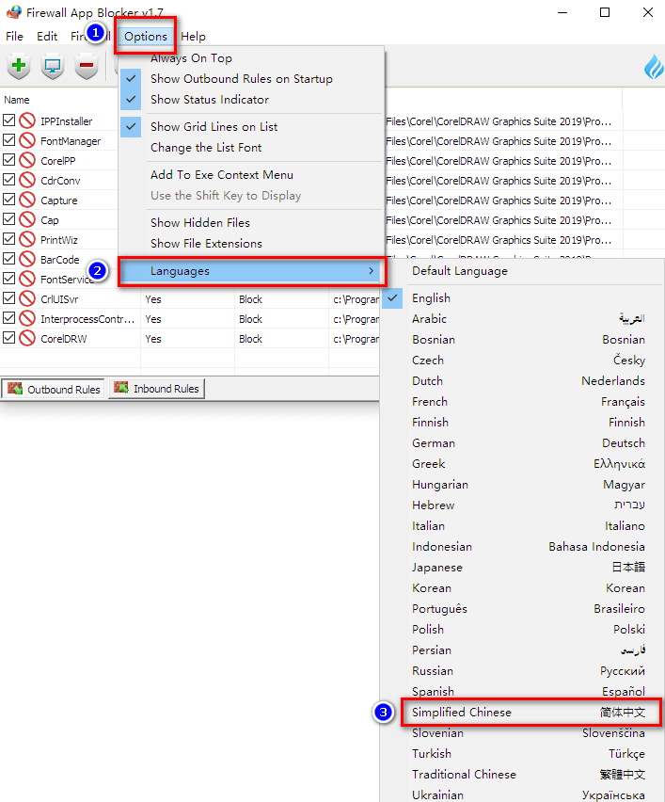Select Polish Polski language
The image size is (665, 802).
coord(522,630)
